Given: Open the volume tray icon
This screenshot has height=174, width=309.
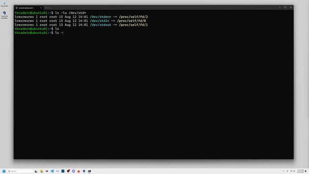Looking at the screenshot, I should tap(294, 171).
